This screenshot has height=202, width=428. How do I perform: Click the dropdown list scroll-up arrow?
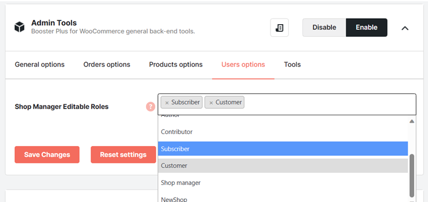(412, 121)
